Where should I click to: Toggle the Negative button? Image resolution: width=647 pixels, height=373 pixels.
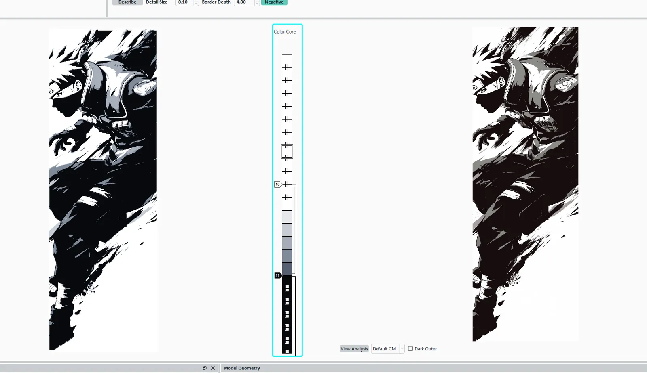(274, 2)
